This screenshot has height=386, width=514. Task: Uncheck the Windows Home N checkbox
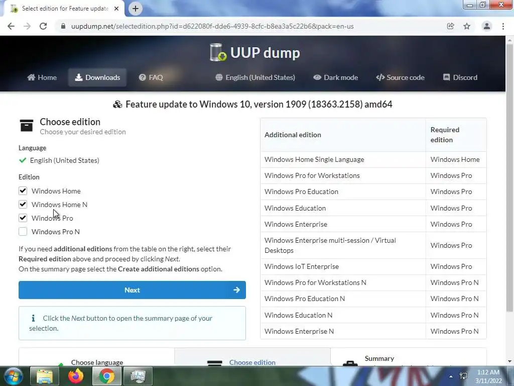point(23,204)
